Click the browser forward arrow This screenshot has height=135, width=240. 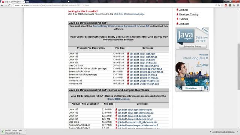click(x=6, y=5)
